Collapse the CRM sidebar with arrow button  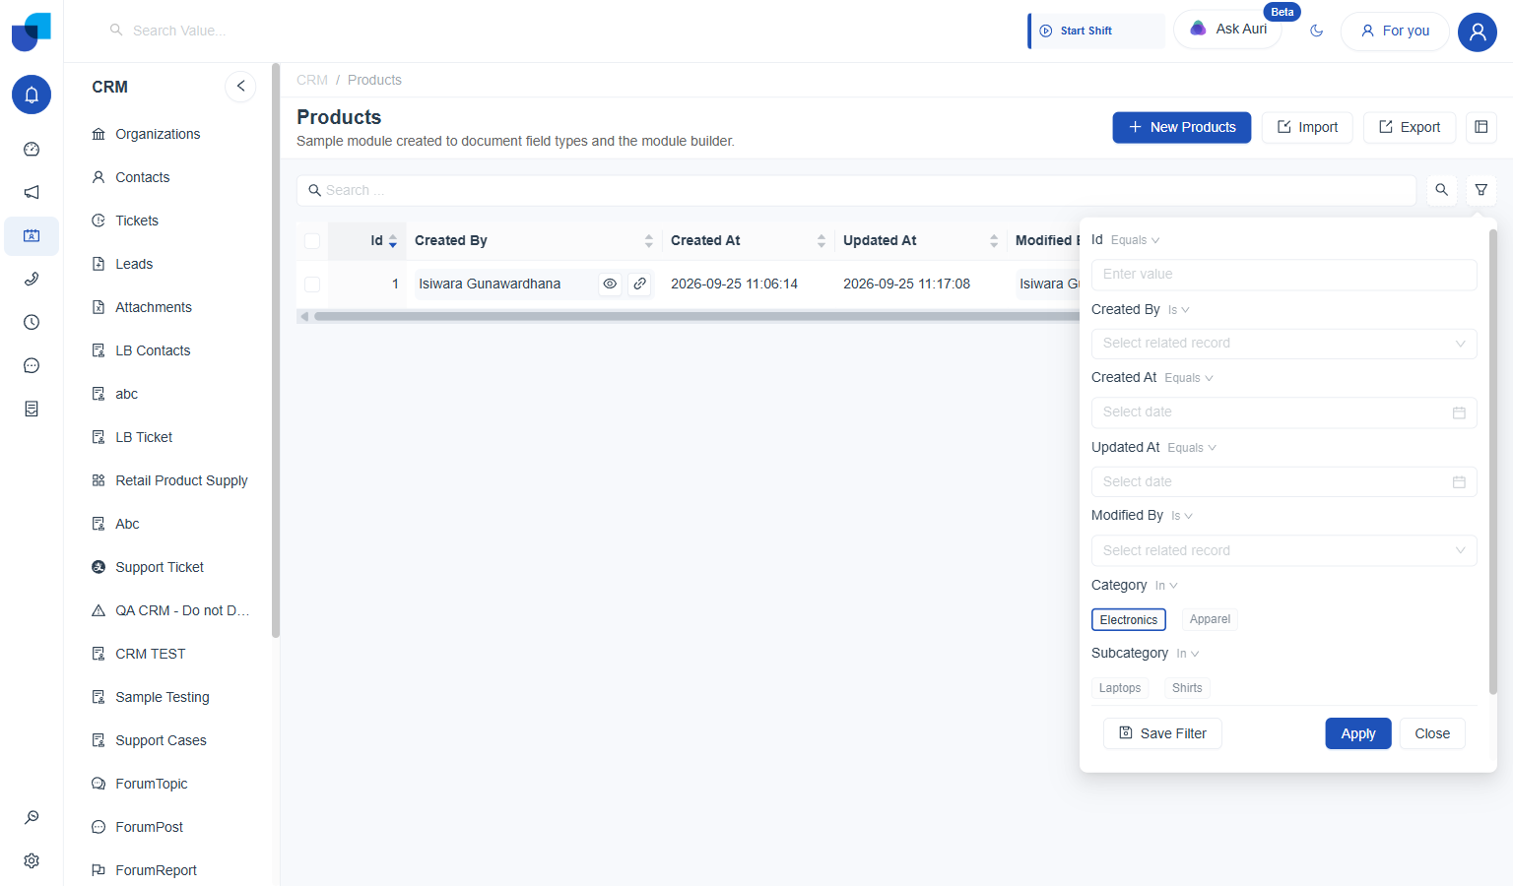pos(240,87)
